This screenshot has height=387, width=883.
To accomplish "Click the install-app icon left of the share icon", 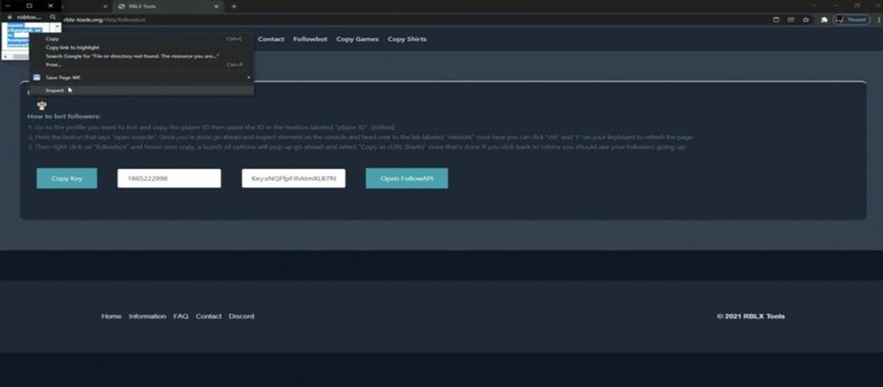I will point(776,19).
